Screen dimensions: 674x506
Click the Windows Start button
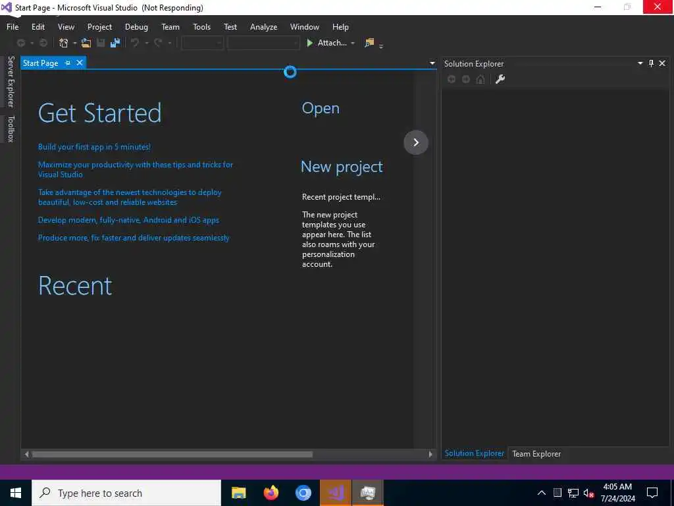tap(16, 493)
